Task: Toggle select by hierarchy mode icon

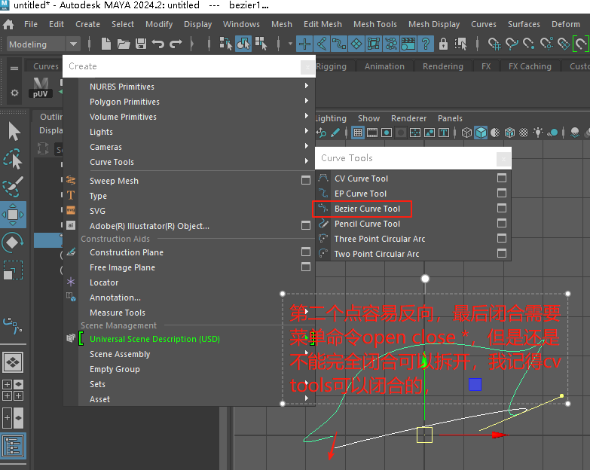Action: coord(226,44)
